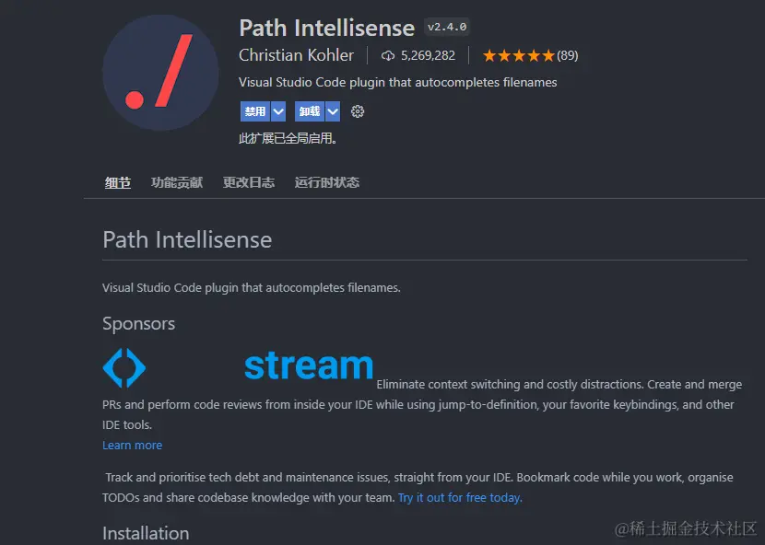The image size is (765, 545).
Task: Follow the 'Try it out for free today' link
Action: [460, 498]
